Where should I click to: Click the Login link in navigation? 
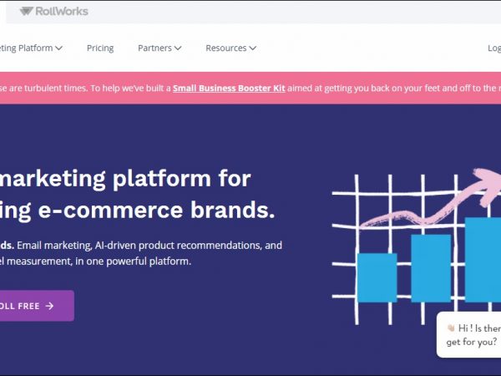(493, 48)
